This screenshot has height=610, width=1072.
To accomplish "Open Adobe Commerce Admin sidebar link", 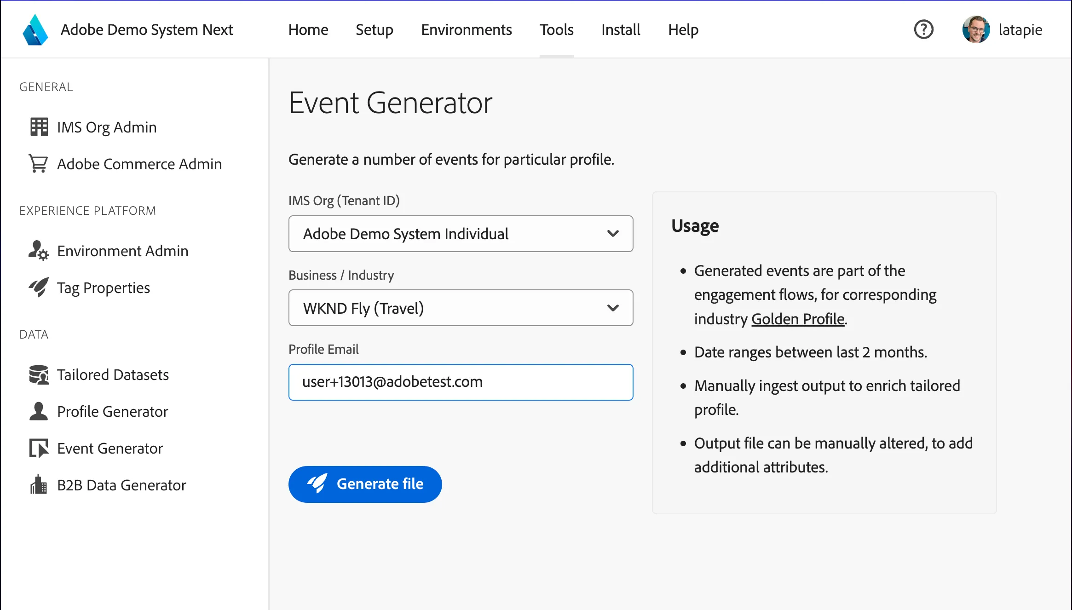I will click(139, 164).
